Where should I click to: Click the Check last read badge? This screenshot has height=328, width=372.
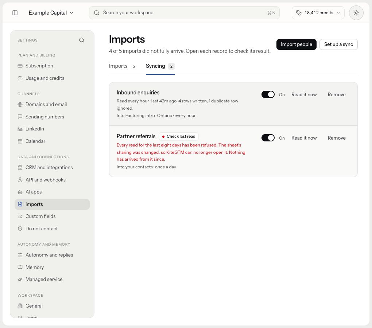click(179, 137)
